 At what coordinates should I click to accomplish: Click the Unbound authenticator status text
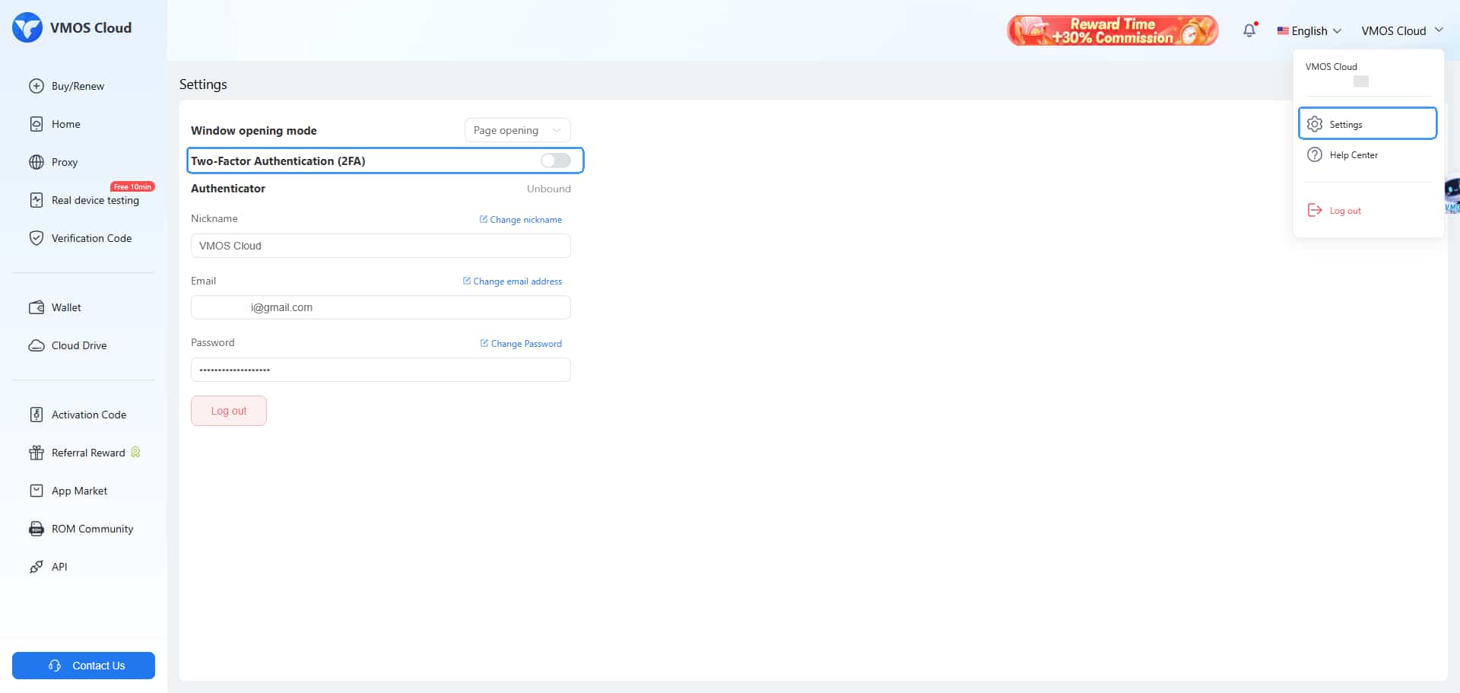point(549,189)
